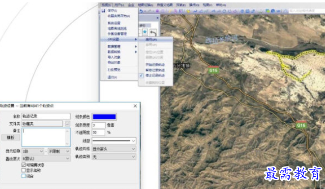The image size is (325, 189).
Task: Click the blue star button in side panel
Action: pos(145,32)
